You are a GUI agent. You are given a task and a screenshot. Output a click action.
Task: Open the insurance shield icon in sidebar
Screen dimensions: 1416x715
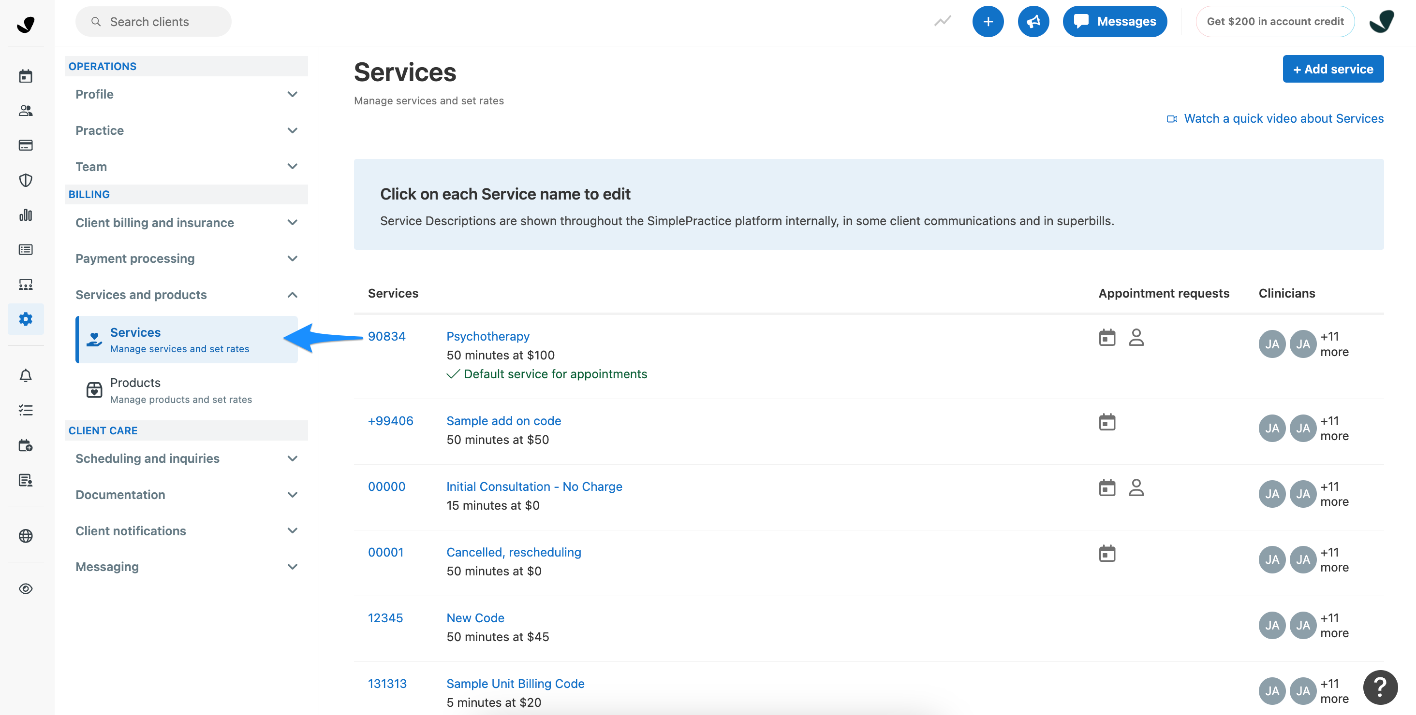[x=25, y=180]
